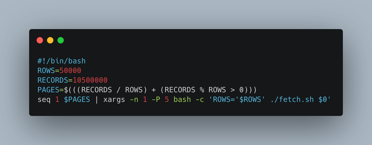This screenshot has width=372, height=145.
Task: Click the xargs command
Action: tap(114, 100)
